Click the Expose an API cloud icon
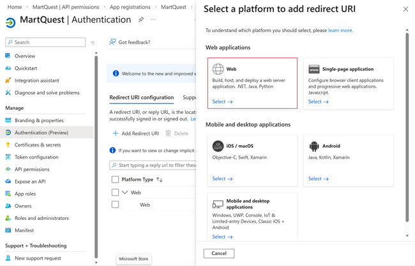Image resolution: width=415 pixels, height=266 pixels. tap(8, 181)
